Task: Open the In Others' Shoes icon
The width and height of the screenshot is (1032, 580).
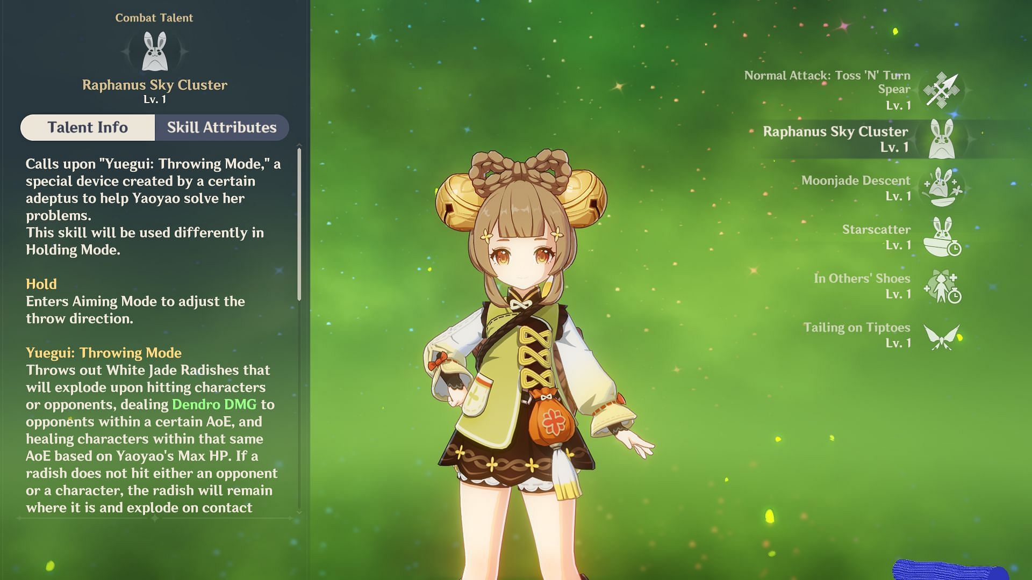Action: click(942, 286)
